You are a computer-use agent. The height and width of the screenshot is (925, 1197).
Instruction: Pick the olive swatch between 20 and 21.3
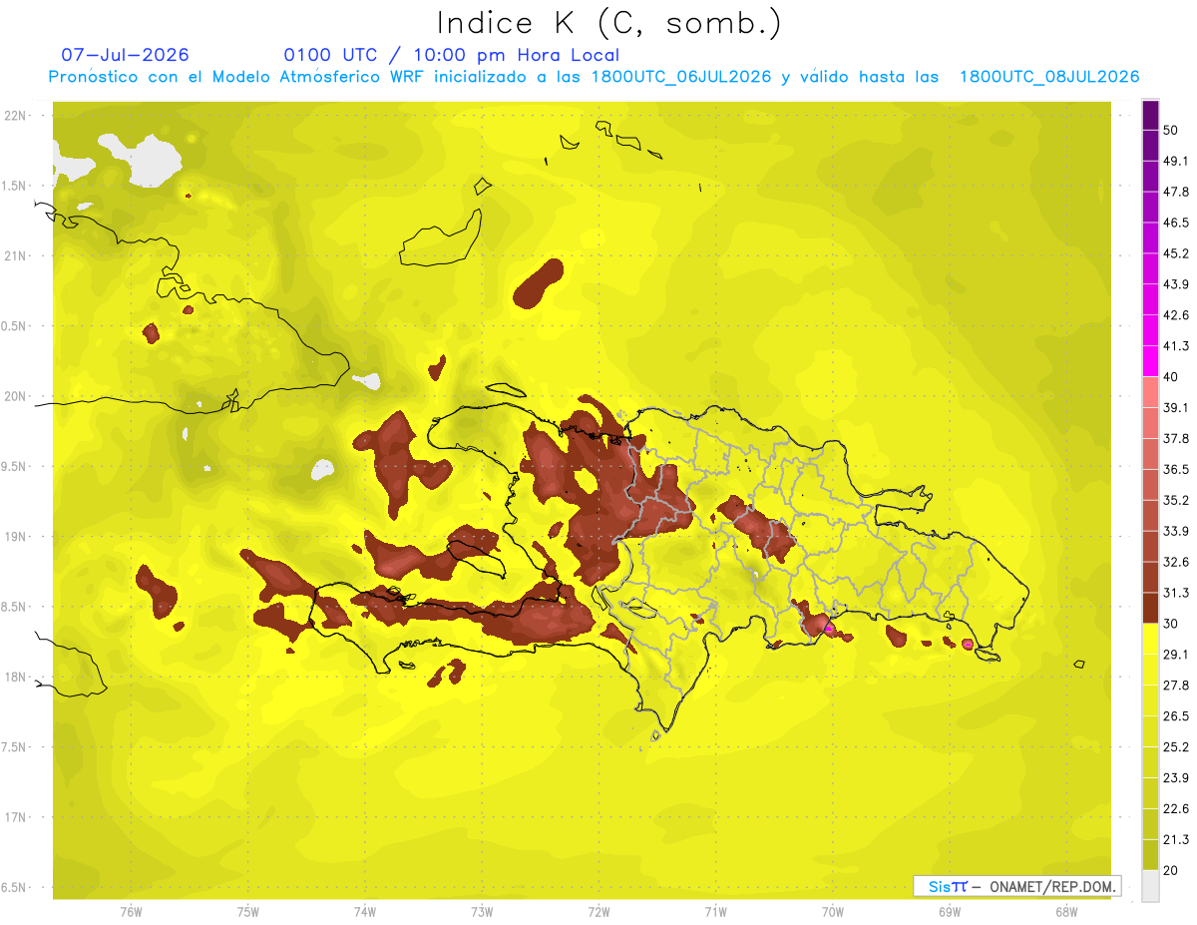coord(1150,854)
